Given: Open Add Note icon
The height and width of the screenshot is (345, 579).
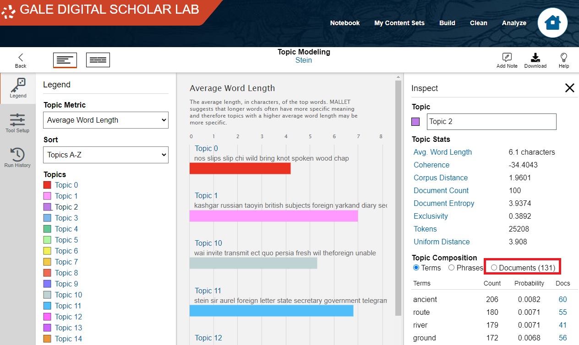Looking at the screenshot, I should [x=507, y=60].
